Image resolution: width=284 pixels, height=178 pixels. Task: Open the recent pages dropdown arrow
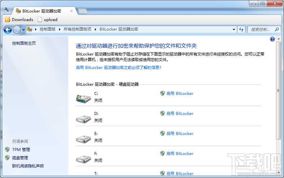coord(24,30)
